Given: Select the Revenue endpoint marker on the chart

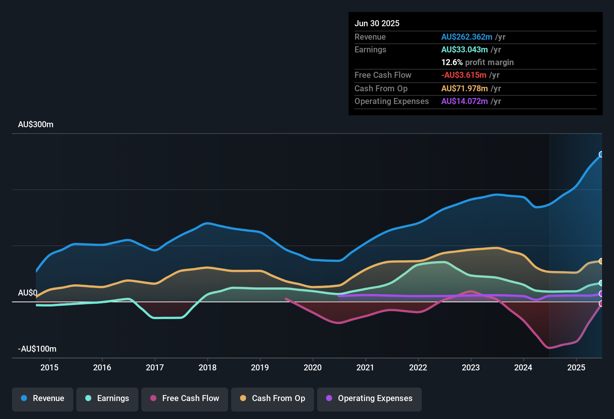Looking at the screenshot, I should 601,154.
